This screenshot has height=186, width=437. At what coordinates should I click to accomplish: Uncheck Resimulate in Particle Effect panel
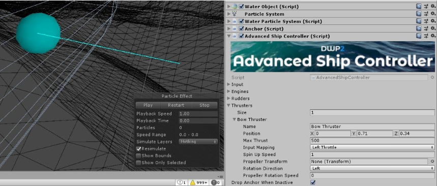tap(138, 149)
